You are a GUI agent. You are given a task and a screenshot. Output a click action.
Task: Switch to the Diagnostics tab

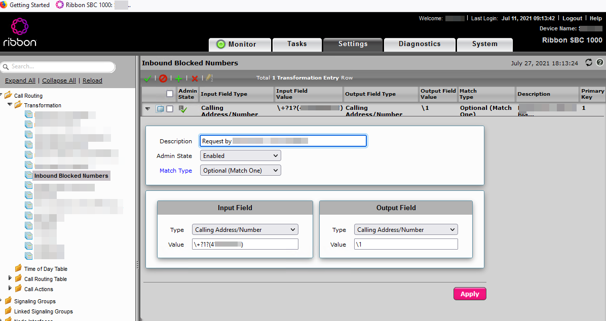[x=420, y=45]
